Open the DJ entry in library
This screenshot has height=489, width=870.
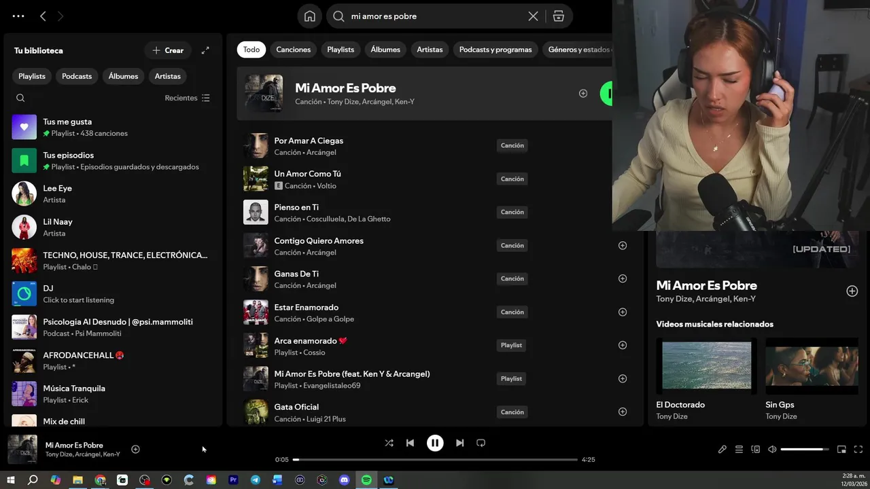113,293
